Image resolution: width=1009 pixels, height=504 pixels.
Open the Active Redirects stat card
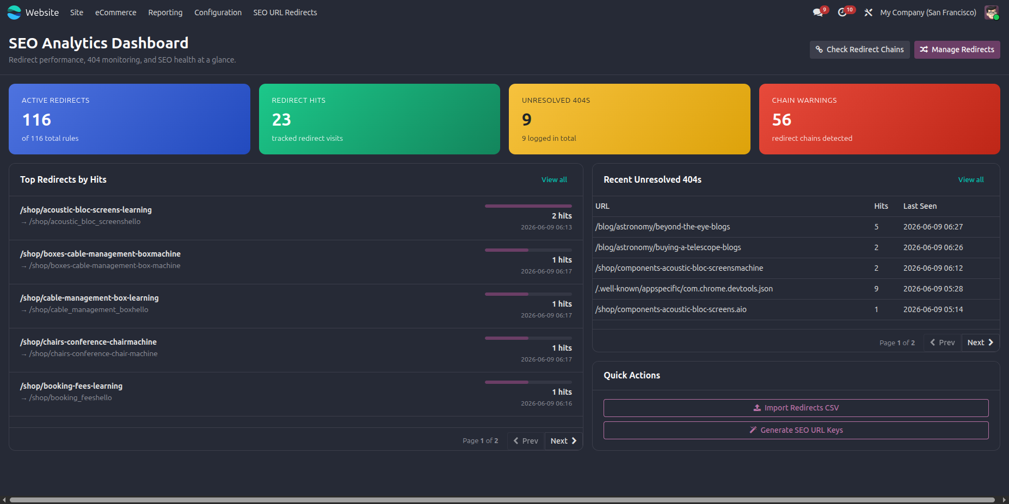pos(130,119)
